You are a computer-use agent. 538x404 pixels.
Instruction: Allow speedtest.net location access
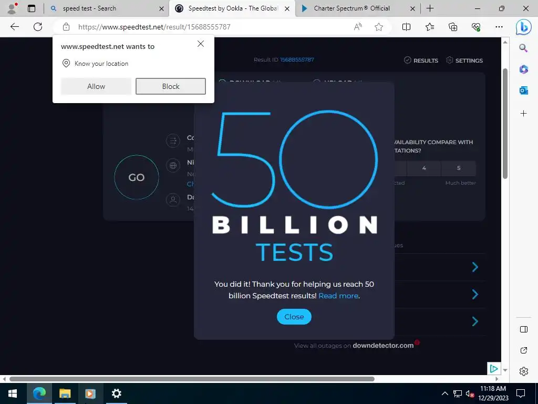(x=96, y=86)
